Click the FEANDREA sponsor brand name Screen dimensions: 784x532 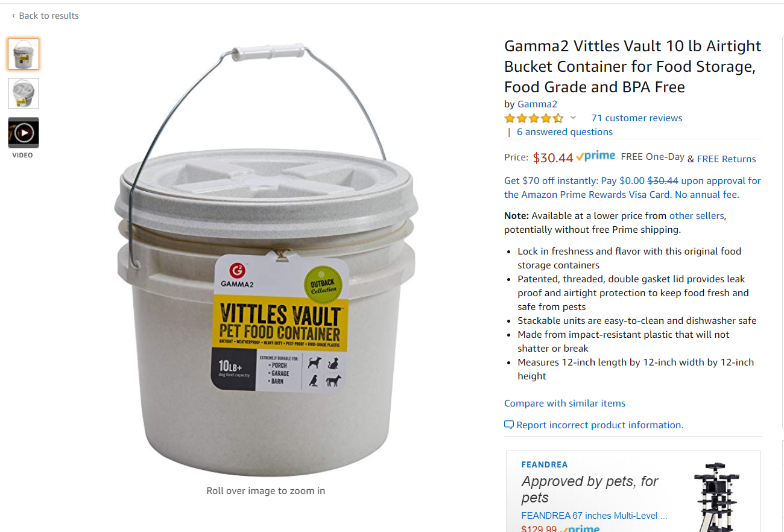(545, 465)
